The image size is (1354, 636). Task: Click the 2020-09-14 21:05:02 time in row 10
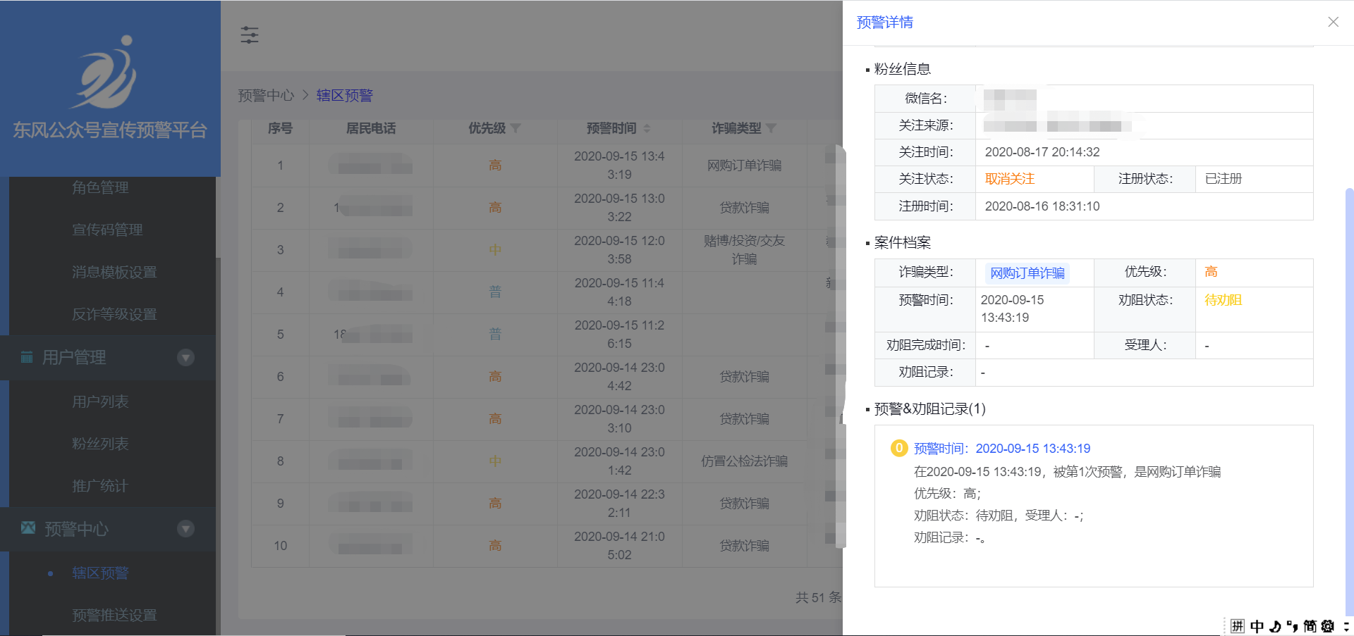point(619,546)
